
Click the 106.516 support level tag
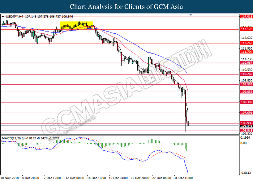(x=246, y=131)
